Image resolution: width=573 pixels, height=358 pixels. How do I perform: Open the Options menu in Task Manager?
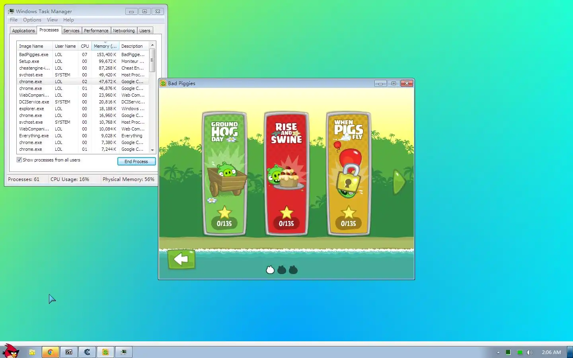(32, 20)
